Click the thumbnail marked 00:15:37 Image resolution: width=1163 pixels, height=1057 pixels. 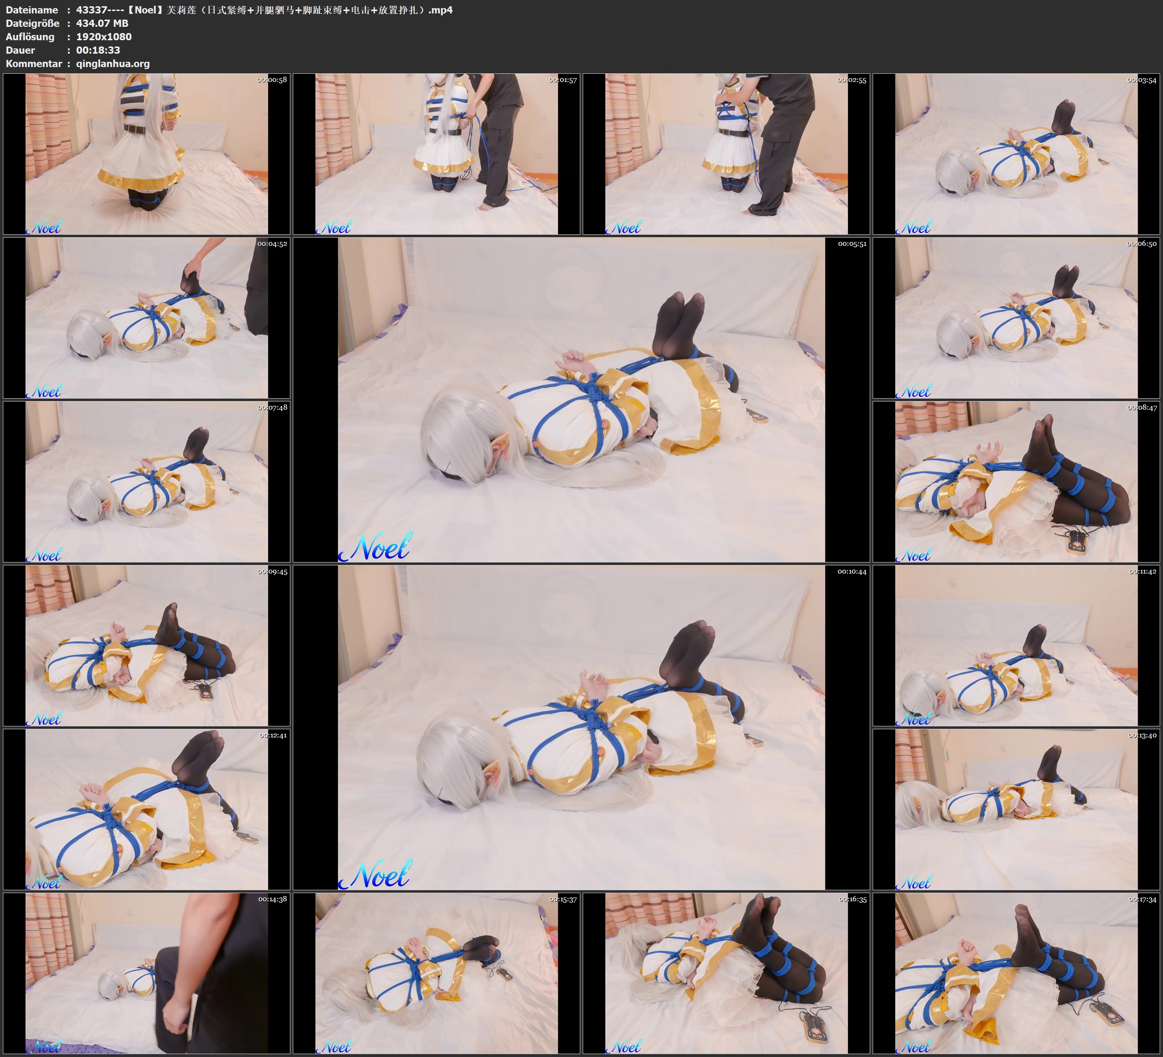tap(436, 973)
